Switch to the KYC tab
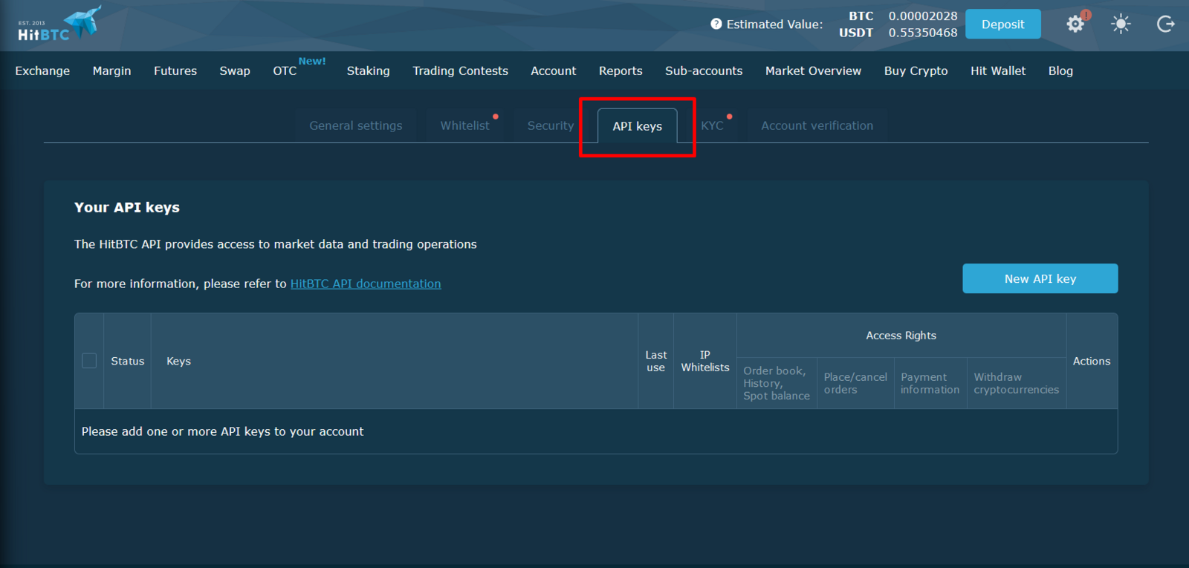Image resolution: width=1189 pixels, height=568 pixels. click(x=712, y=125)
